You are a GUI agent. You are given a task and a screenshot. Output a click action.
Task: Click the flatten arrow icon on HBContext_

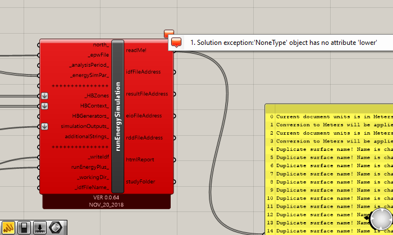[x=44, y=106]
